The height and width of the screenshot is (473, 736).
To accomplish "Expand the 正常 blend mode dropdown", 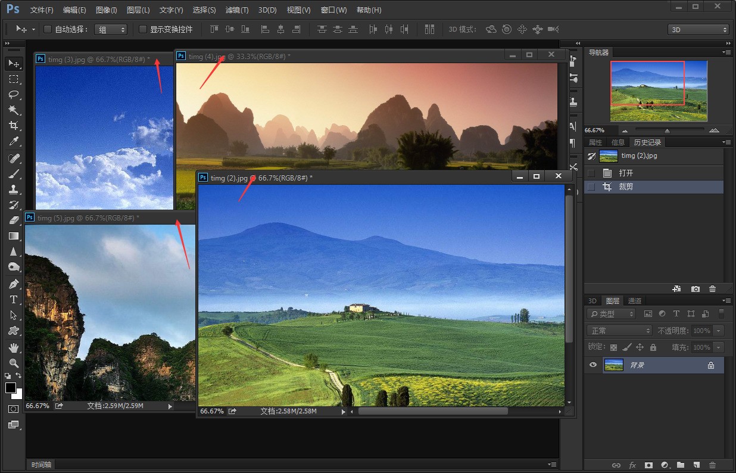I will (x=619, y=331).
